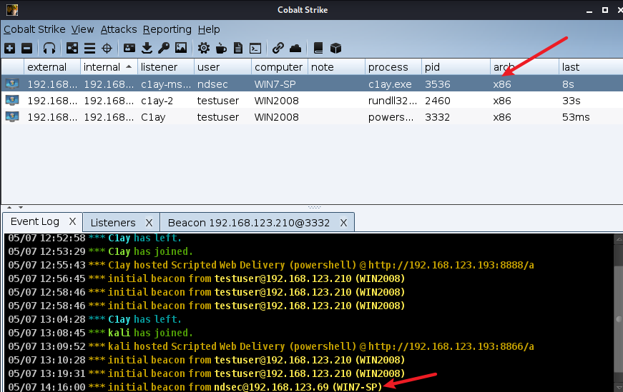The width and height of the screenshot is (623, 392).
Task: Open Manage Web Server cloud icon
Action: pyautogui.click(x=295, y=49)
